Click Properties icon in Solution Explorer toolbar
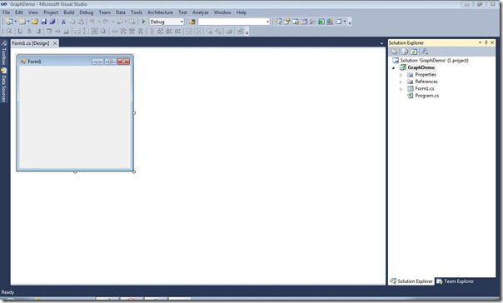 (394, 52)
